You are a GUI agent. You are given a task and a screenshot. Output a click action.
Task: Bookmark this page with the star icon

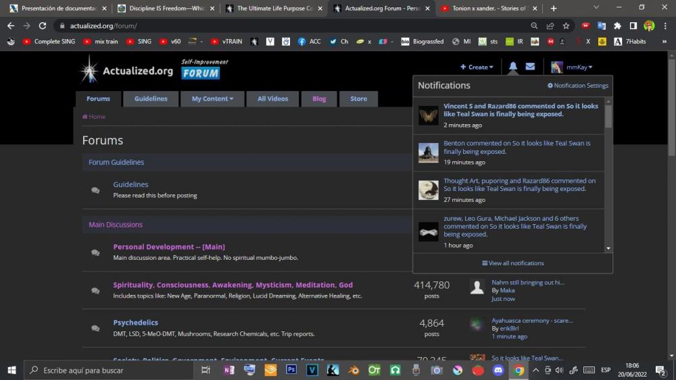566,26
